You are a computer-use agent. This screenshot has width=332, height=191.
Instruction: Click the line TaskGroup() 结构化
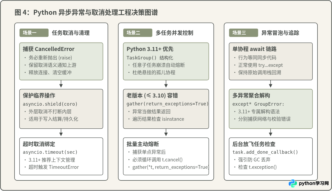pos(150,58)
